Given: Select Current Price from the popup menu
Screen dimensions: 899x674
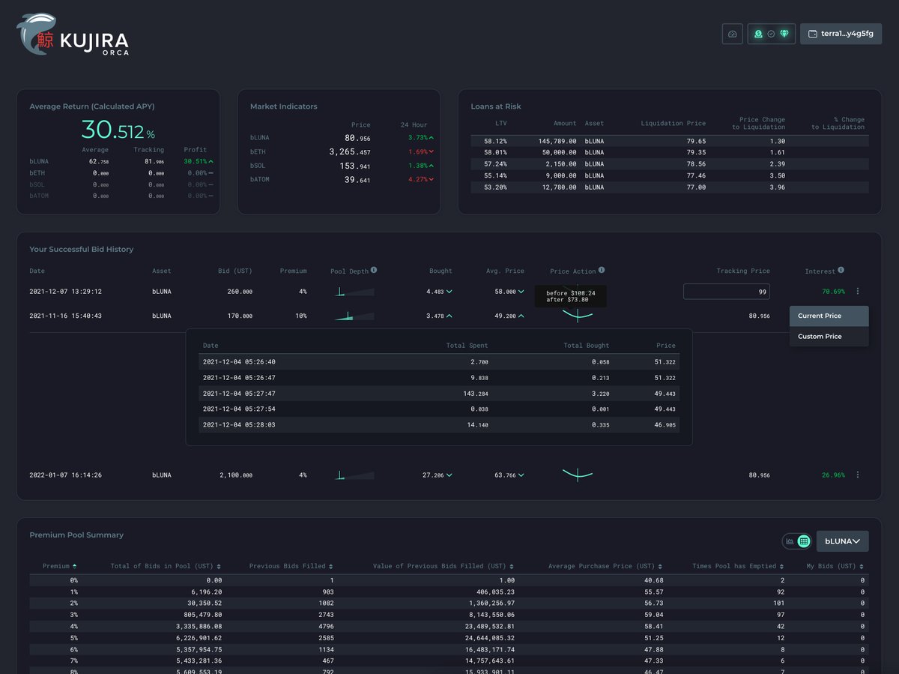Looking at the screenshot, I should tap(829, 316).
